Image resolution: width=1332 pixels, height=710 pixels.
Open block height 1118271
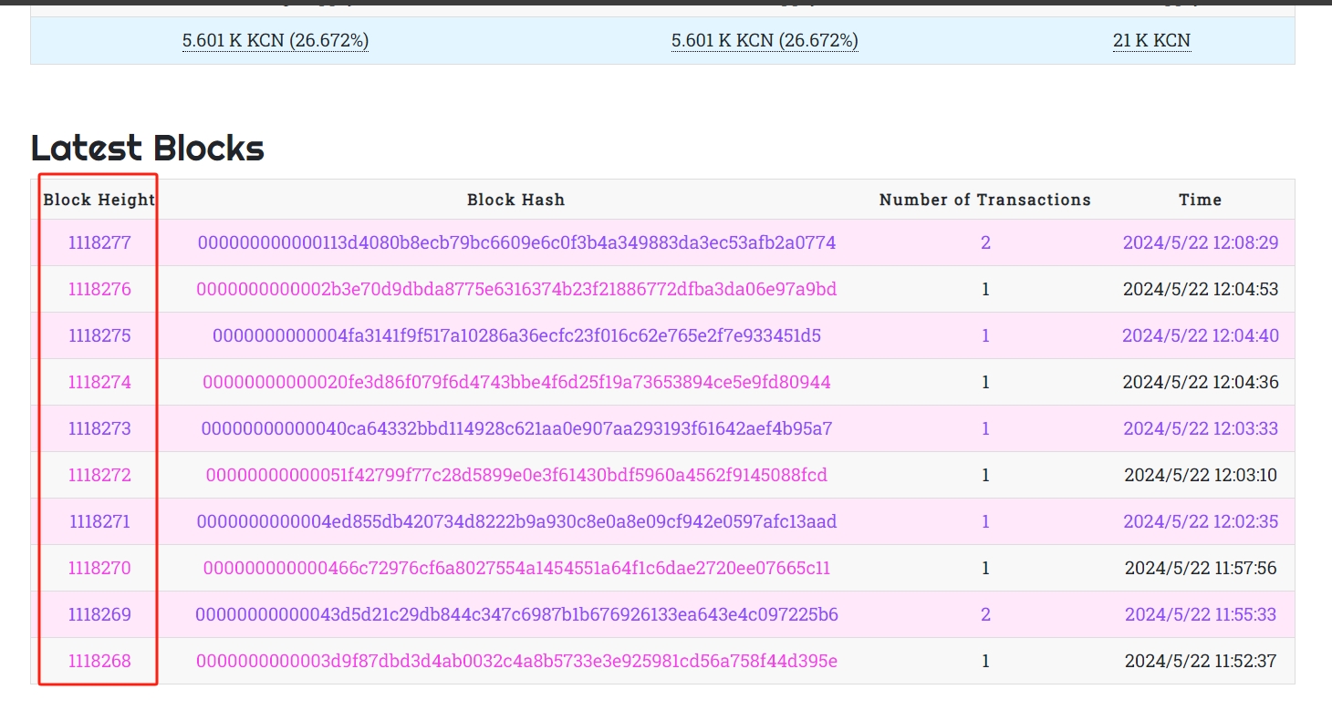coord(99,522)
